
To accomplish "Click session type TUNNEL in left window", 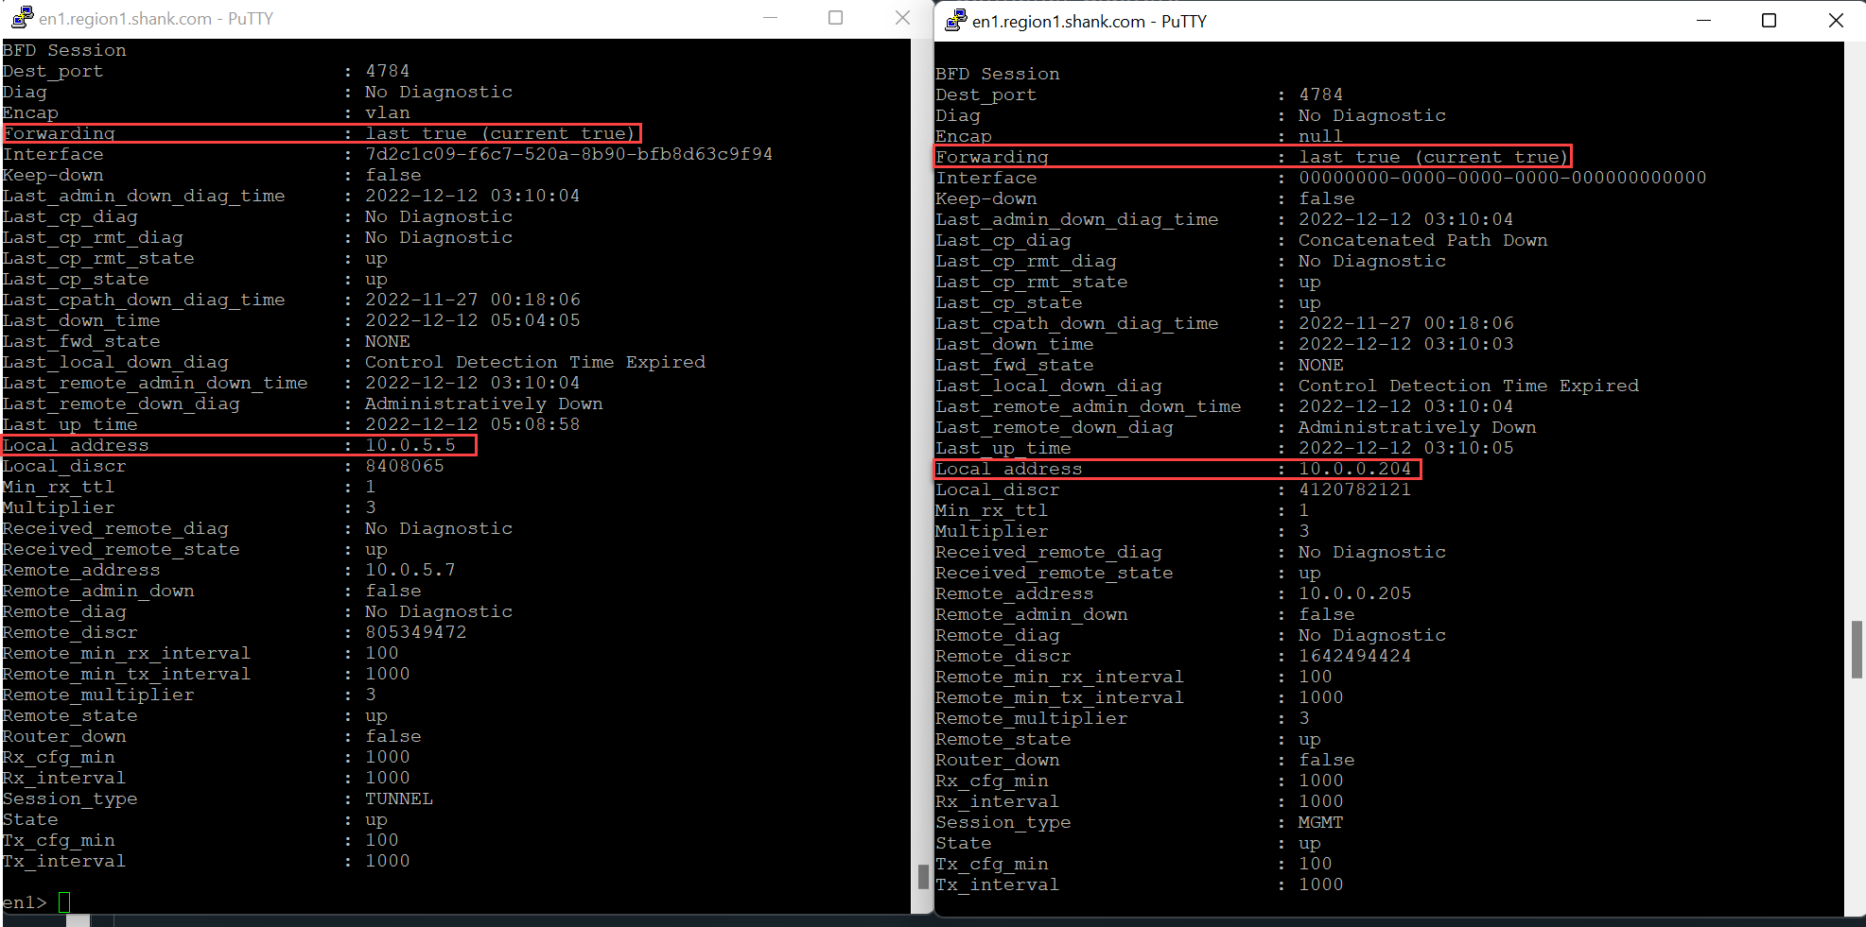I will click(399, 798).
